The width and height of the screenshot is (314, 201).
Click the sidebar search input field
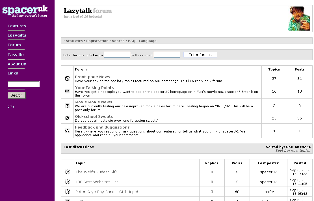tap(24, 84)
